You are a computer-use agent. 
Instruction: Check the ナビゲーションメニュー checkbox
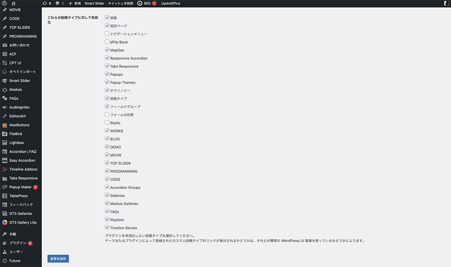point(107,34)
